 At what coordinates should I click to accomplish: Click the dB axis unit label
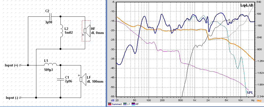(x=113, y=101)
